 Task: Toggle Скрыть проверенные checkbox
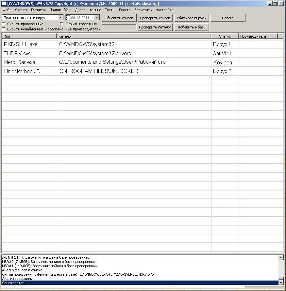4,24
